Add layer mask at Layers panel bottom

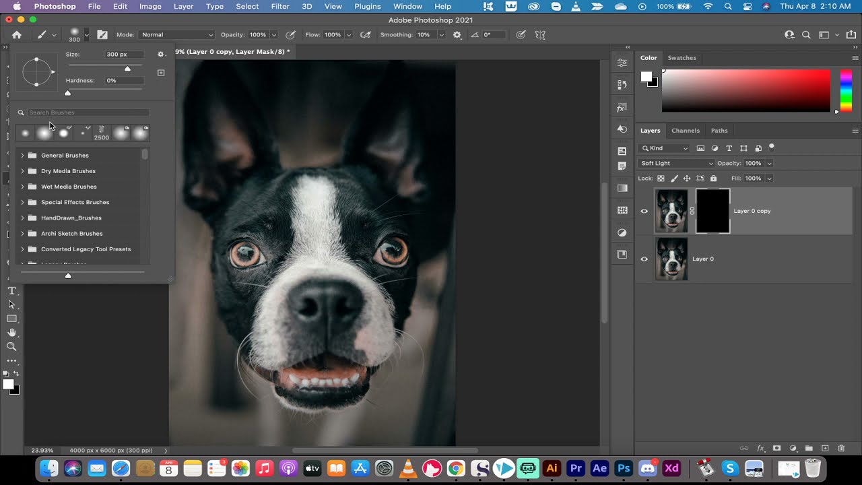[x=776, y=448]
